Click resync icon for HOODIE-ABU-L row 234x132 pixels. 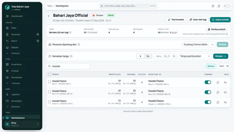point(218,82)
